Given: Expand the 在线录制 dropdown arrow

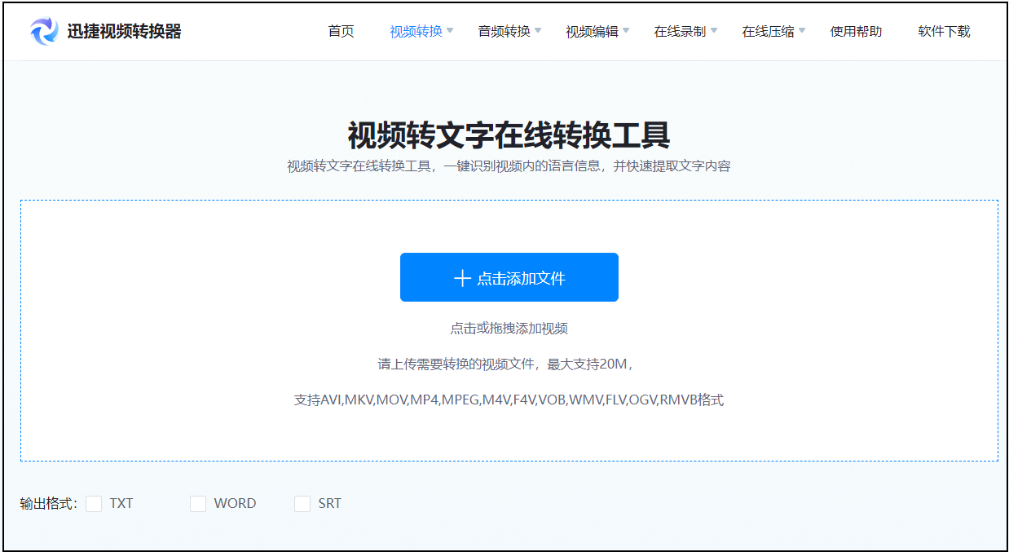Looking at the screenshot, I should (714, 31).
